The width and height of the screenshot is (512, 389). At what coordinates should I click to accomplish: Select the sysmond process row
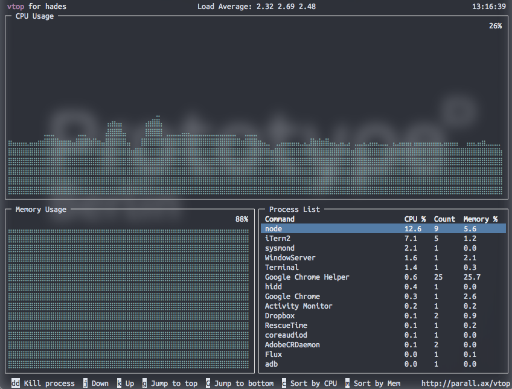coord(383,248)
